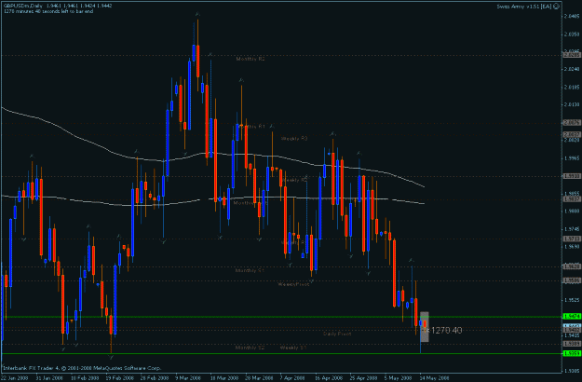Click the 2.0240 price scale value

coord(572,69)
